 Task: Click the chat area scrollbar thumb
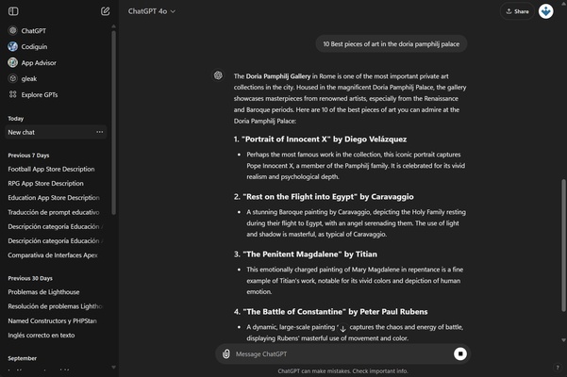[x=563, y=246]
